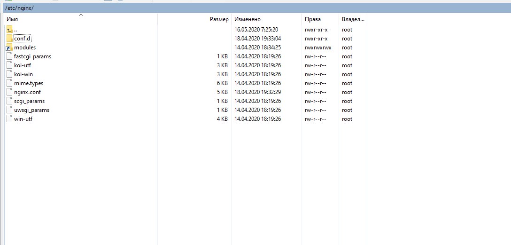Click the uwsgi_params file icon
Screen dimensions: 511x245
pos(9,110)
